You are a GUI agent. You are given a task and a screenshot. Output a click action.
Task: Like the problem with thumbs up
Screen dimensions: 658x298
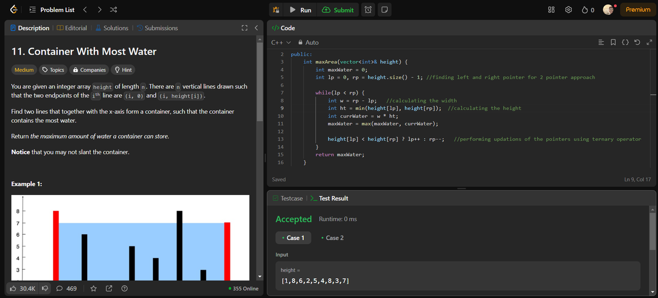pos(23,288)
